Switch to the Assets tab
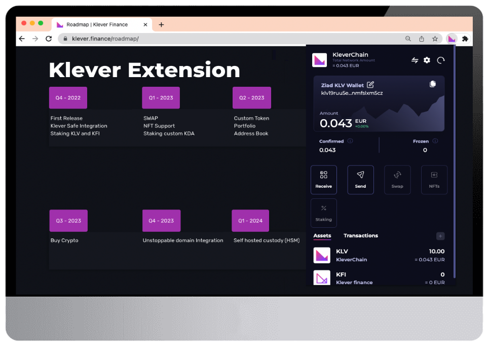 click(322, 236)
